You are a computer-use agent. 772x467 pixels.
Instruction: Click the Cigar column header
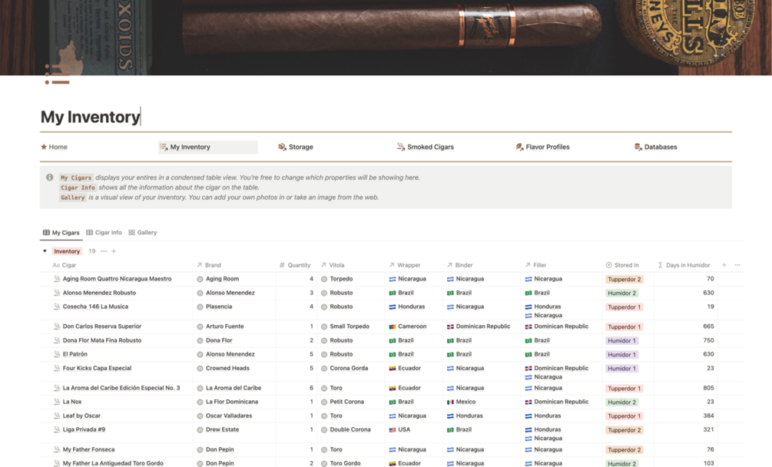pyautogui.click(x=65, y=265)
